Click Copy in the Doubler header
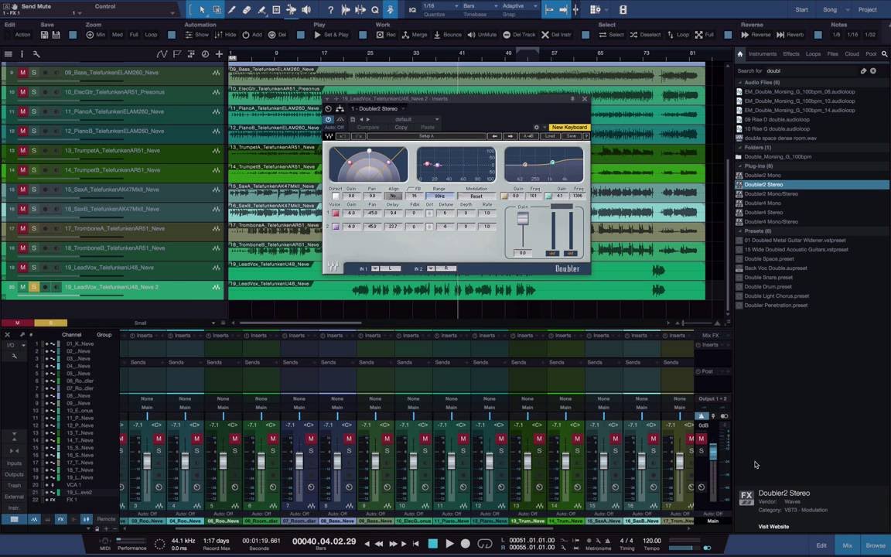Image resolution: width=891 pixels, height=557 pixels. (401, 128)
